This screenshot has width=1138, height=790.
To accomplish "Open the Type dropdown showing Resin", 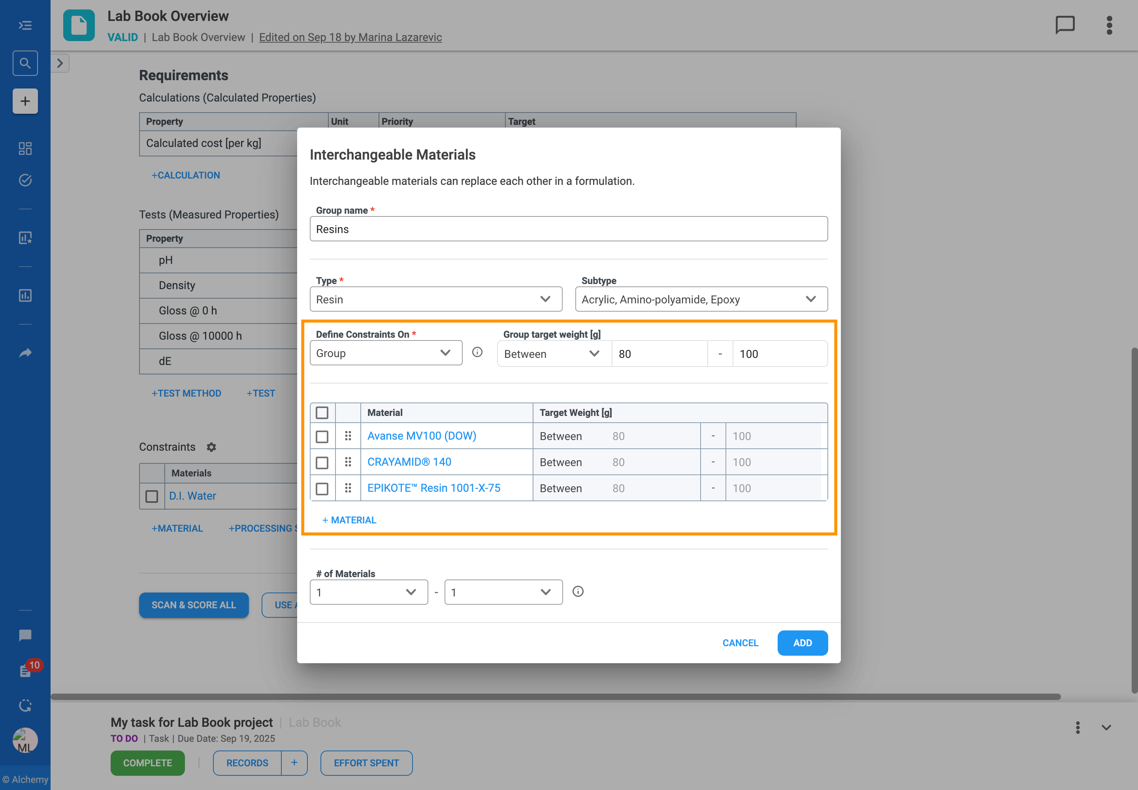I will (435, 299).
